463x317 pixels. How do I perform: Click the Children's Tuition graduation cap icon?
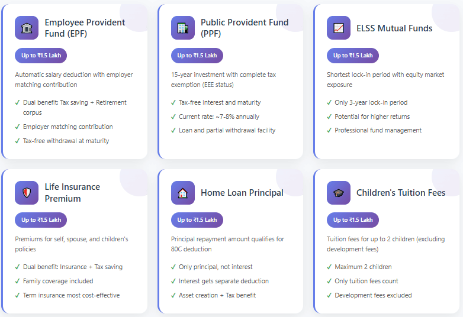pyautogui.click(x=339, y=193)
